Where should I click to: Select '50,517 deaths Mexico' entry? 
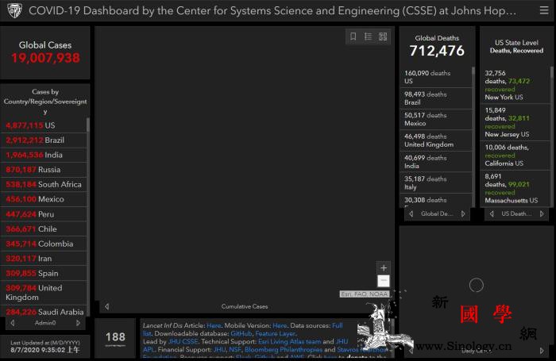[x=436, y=119]
